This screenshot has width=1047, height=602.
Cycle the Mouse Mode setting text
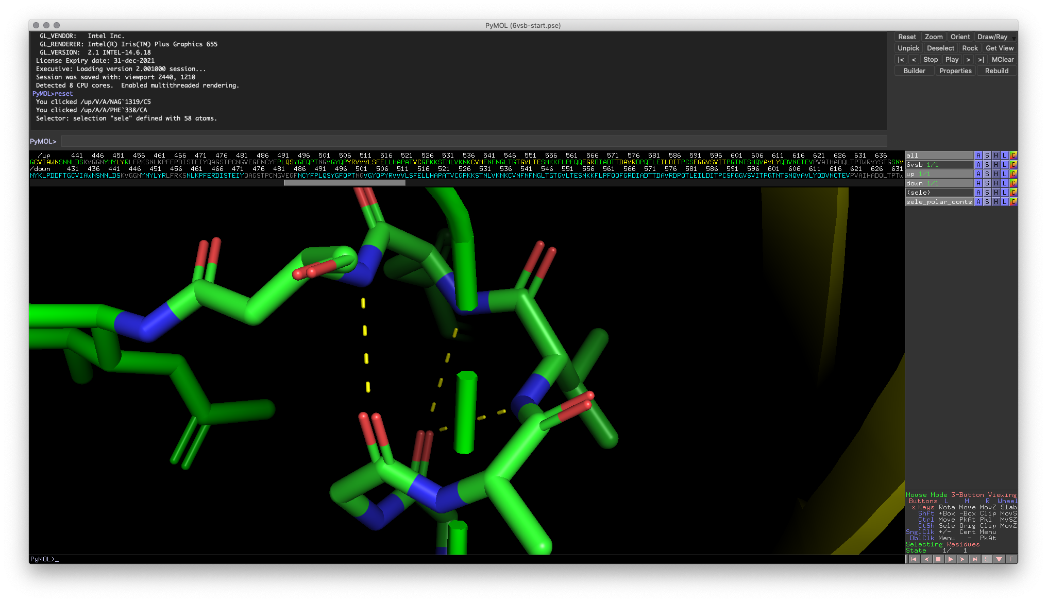point(961,495)
